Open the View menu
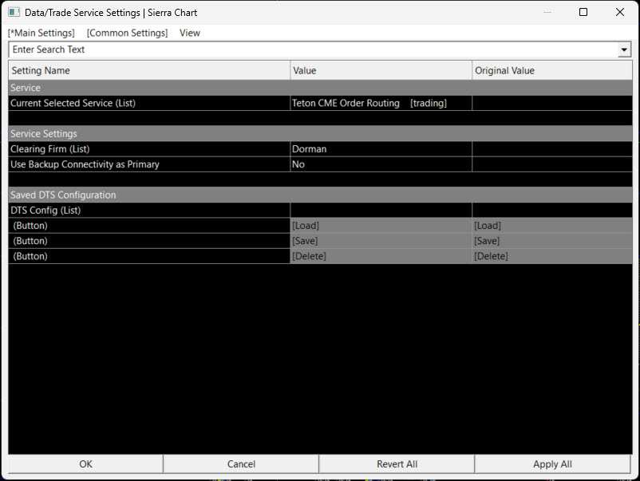Viewport: 640px width, 481px height. point(190,33)
